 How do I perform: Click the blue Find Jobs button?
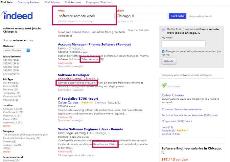tap(177, 16)
